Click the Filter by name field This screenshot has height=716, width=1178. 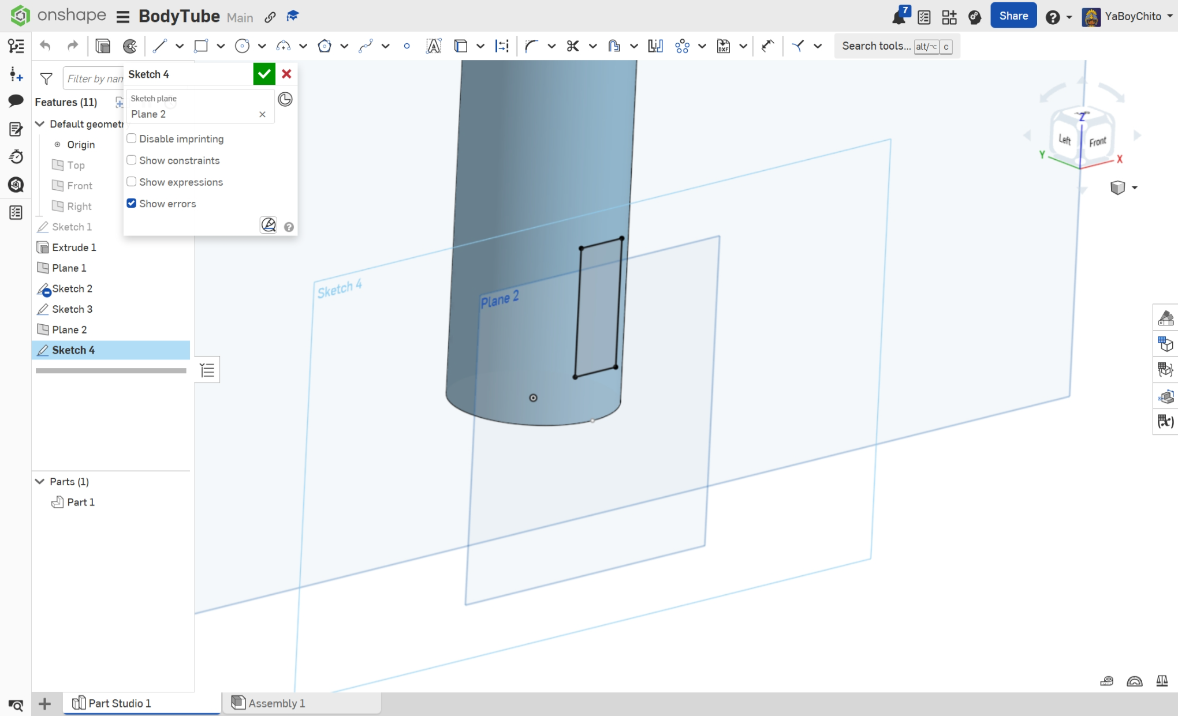[x=95, y=78]
